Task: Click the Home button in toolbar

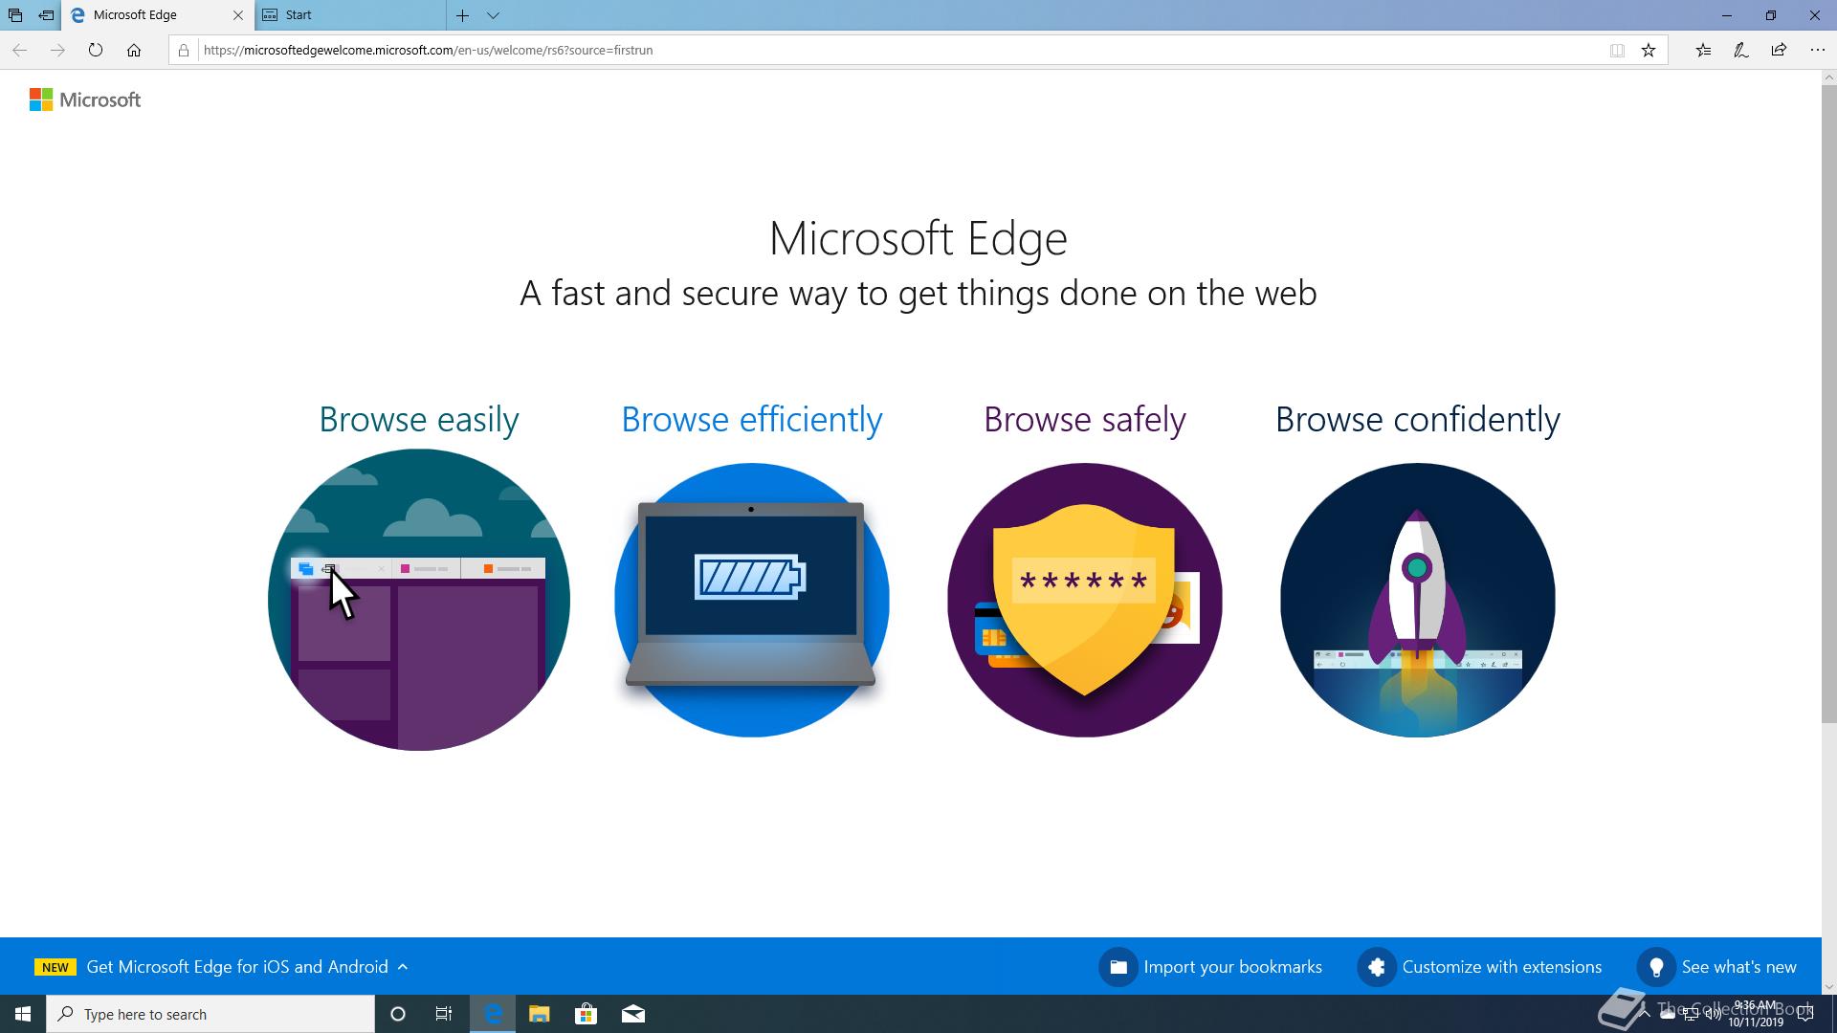Action: click(x=134, y=51)
